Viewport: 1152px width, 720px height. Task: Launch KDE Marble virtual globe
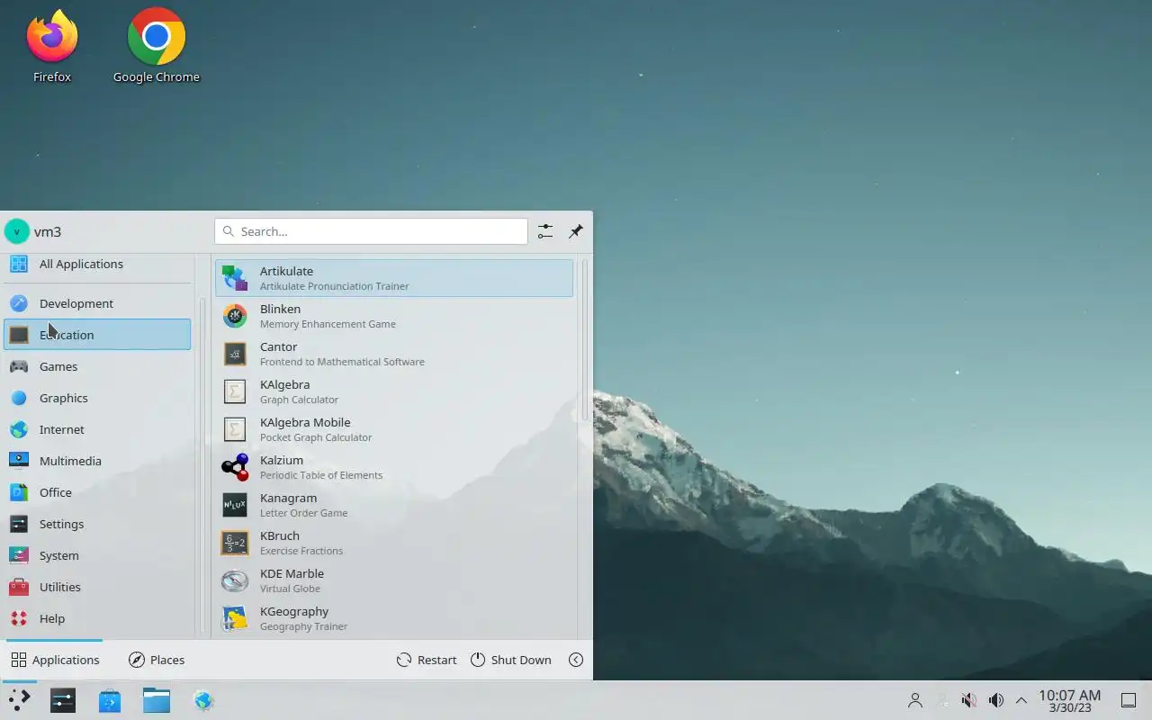click(394, 580)
